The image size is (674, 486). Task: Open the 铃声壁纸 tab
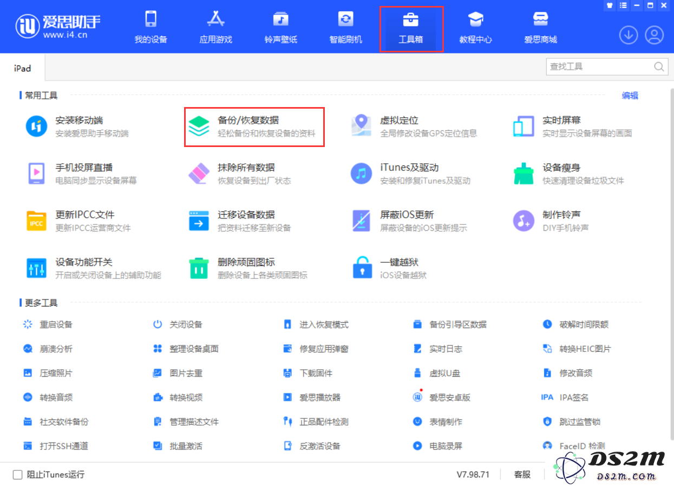[x=281, y=26]
